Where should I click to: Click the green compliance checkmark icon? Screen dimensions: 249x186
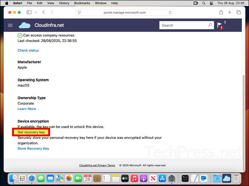20,35
